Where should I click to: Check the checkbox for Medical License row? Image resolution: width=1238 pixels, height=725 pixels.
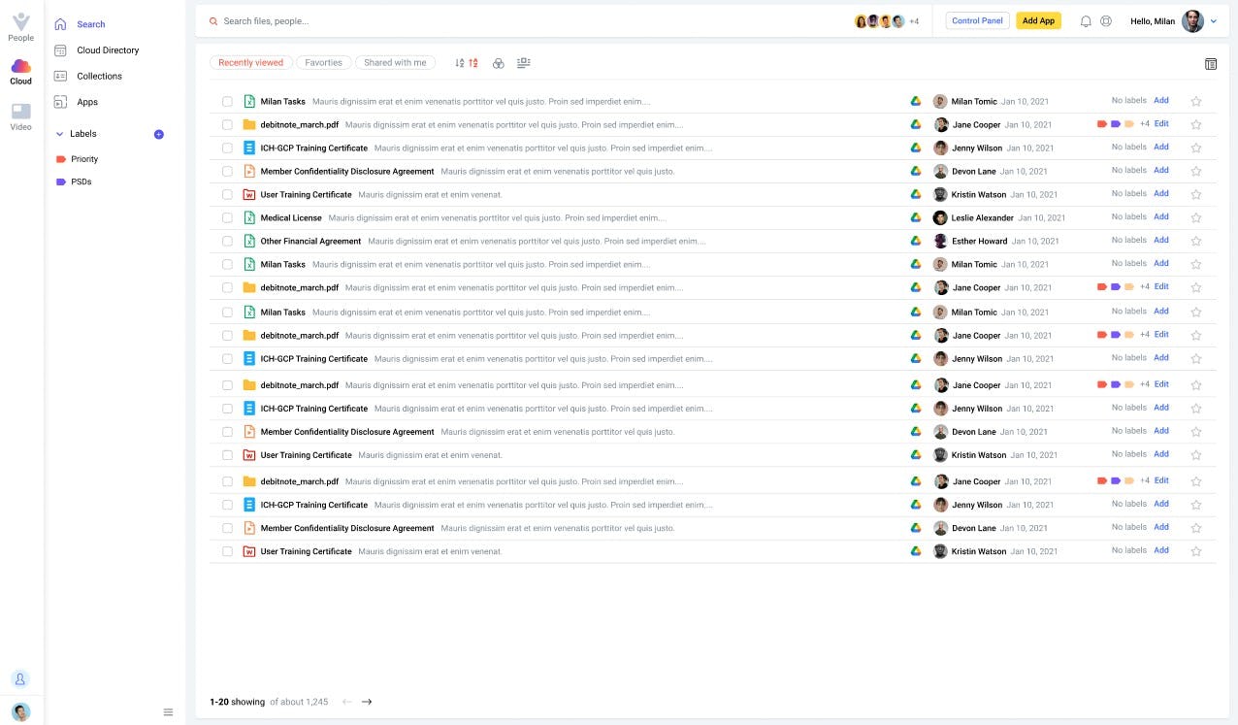227,217
